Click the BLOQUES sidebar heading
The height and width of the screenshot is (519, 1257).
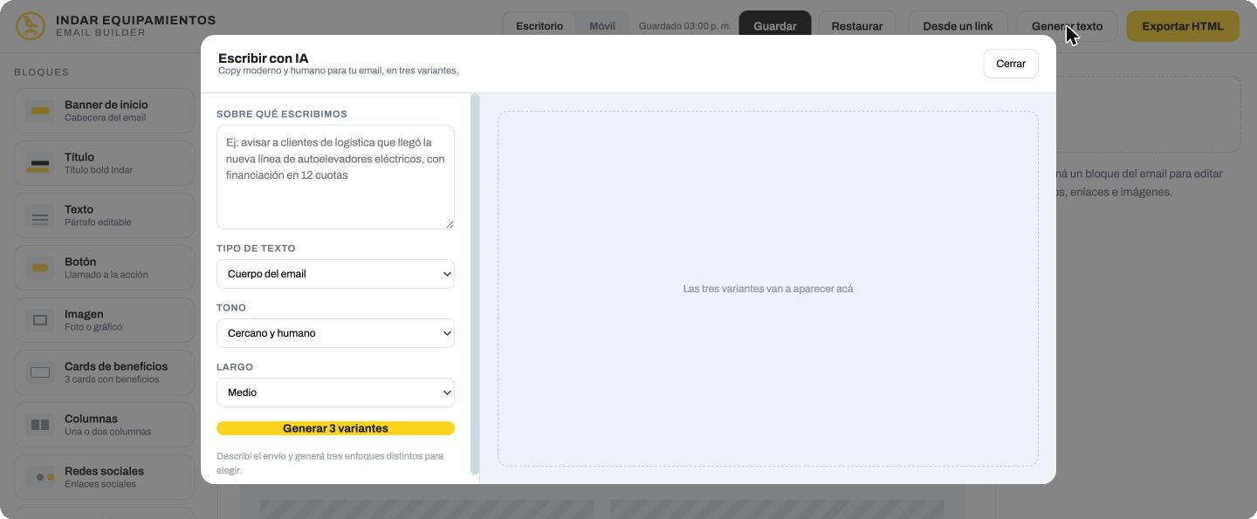(42, 72)
